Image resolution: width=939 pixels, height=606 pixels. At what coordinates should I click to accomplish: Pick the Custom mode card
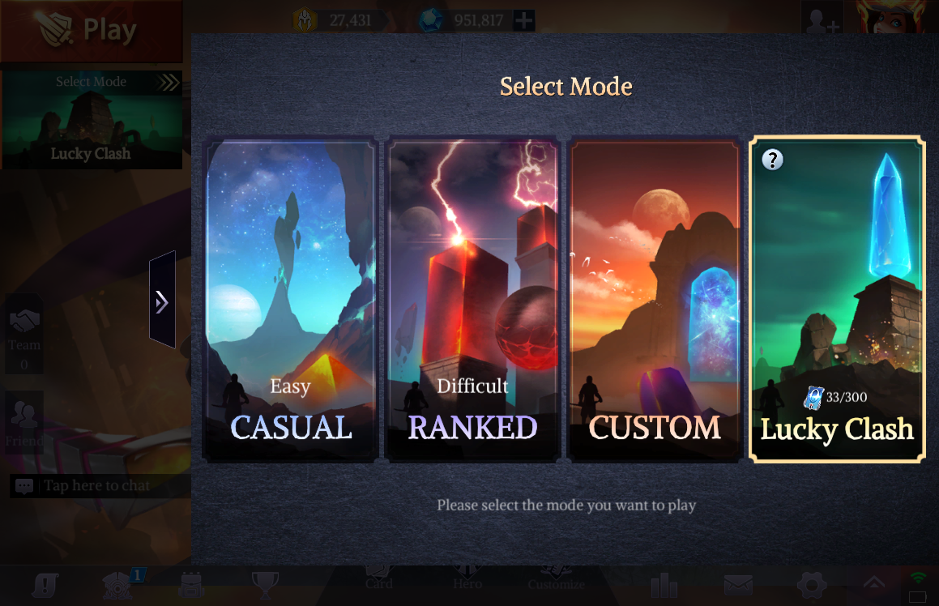click(655, 301)
